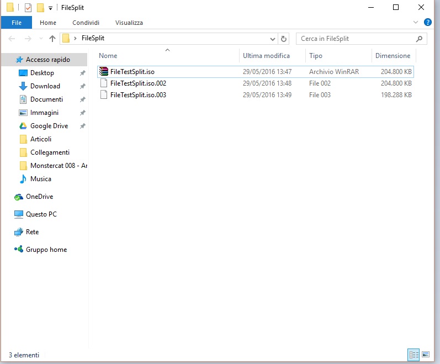Screen dimensions: 440x364
Task: Open the File menu
Action: point(16,23)
